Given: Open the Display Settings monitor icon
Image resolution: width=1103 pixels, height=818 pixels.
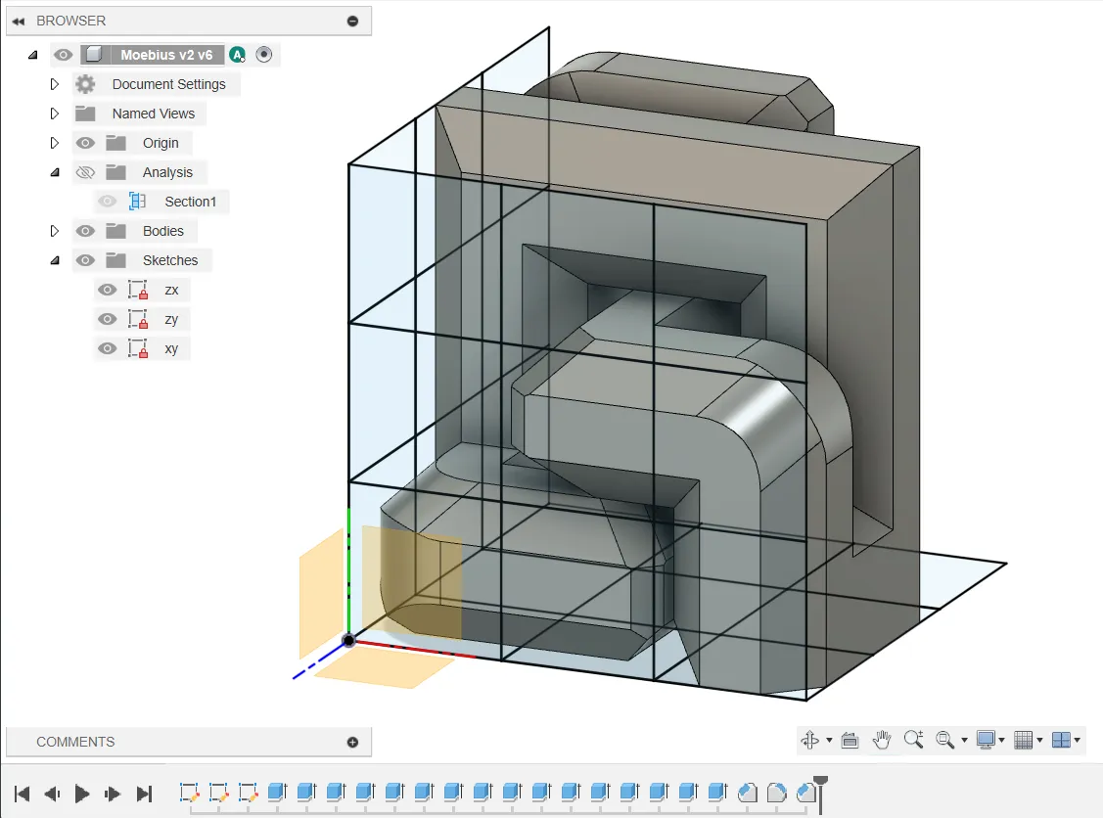Looking at the screenshot, I should [986, 741].
